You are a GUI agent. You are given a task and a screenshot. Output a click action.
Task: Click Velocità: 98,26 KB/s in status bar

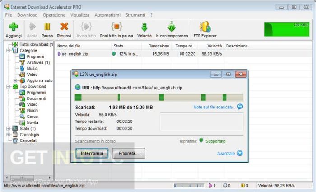coord(276,186)
